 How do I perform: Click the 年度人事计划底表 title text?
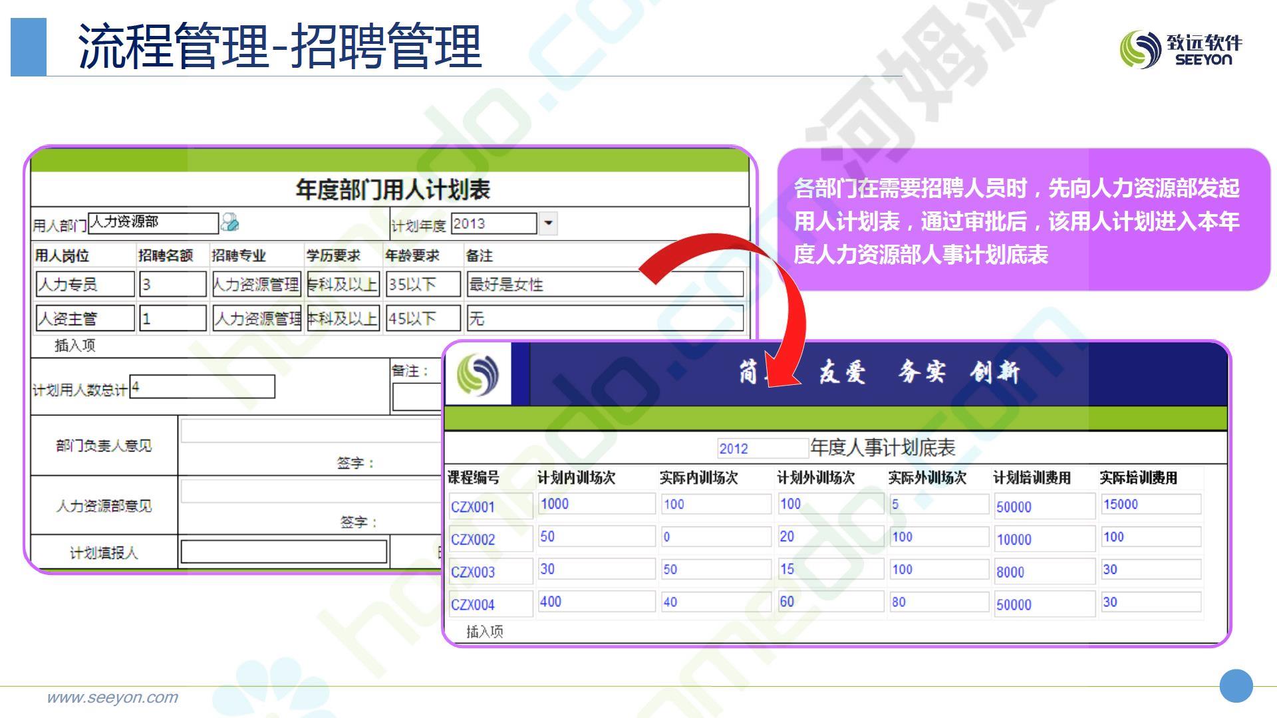click(x=883, y=448)
